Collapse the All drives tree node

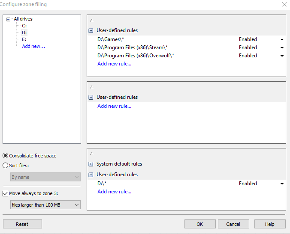9,19
